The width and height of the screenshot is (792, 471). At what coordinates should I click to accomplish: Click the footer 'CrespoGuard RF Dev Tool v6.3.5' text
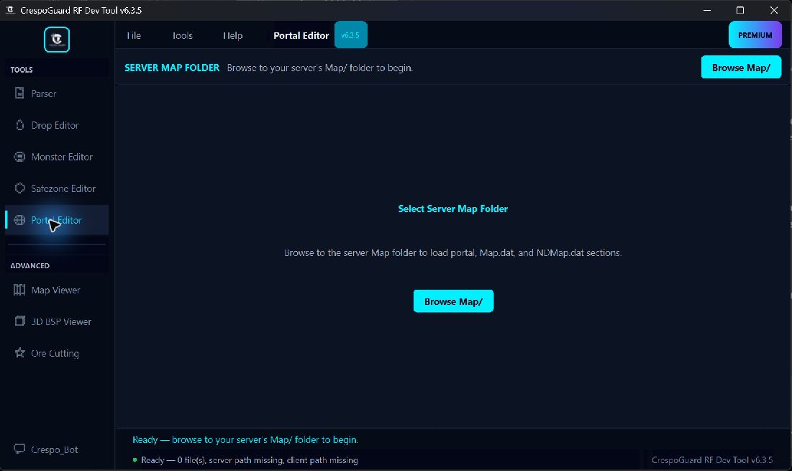(x=712, y=460)
